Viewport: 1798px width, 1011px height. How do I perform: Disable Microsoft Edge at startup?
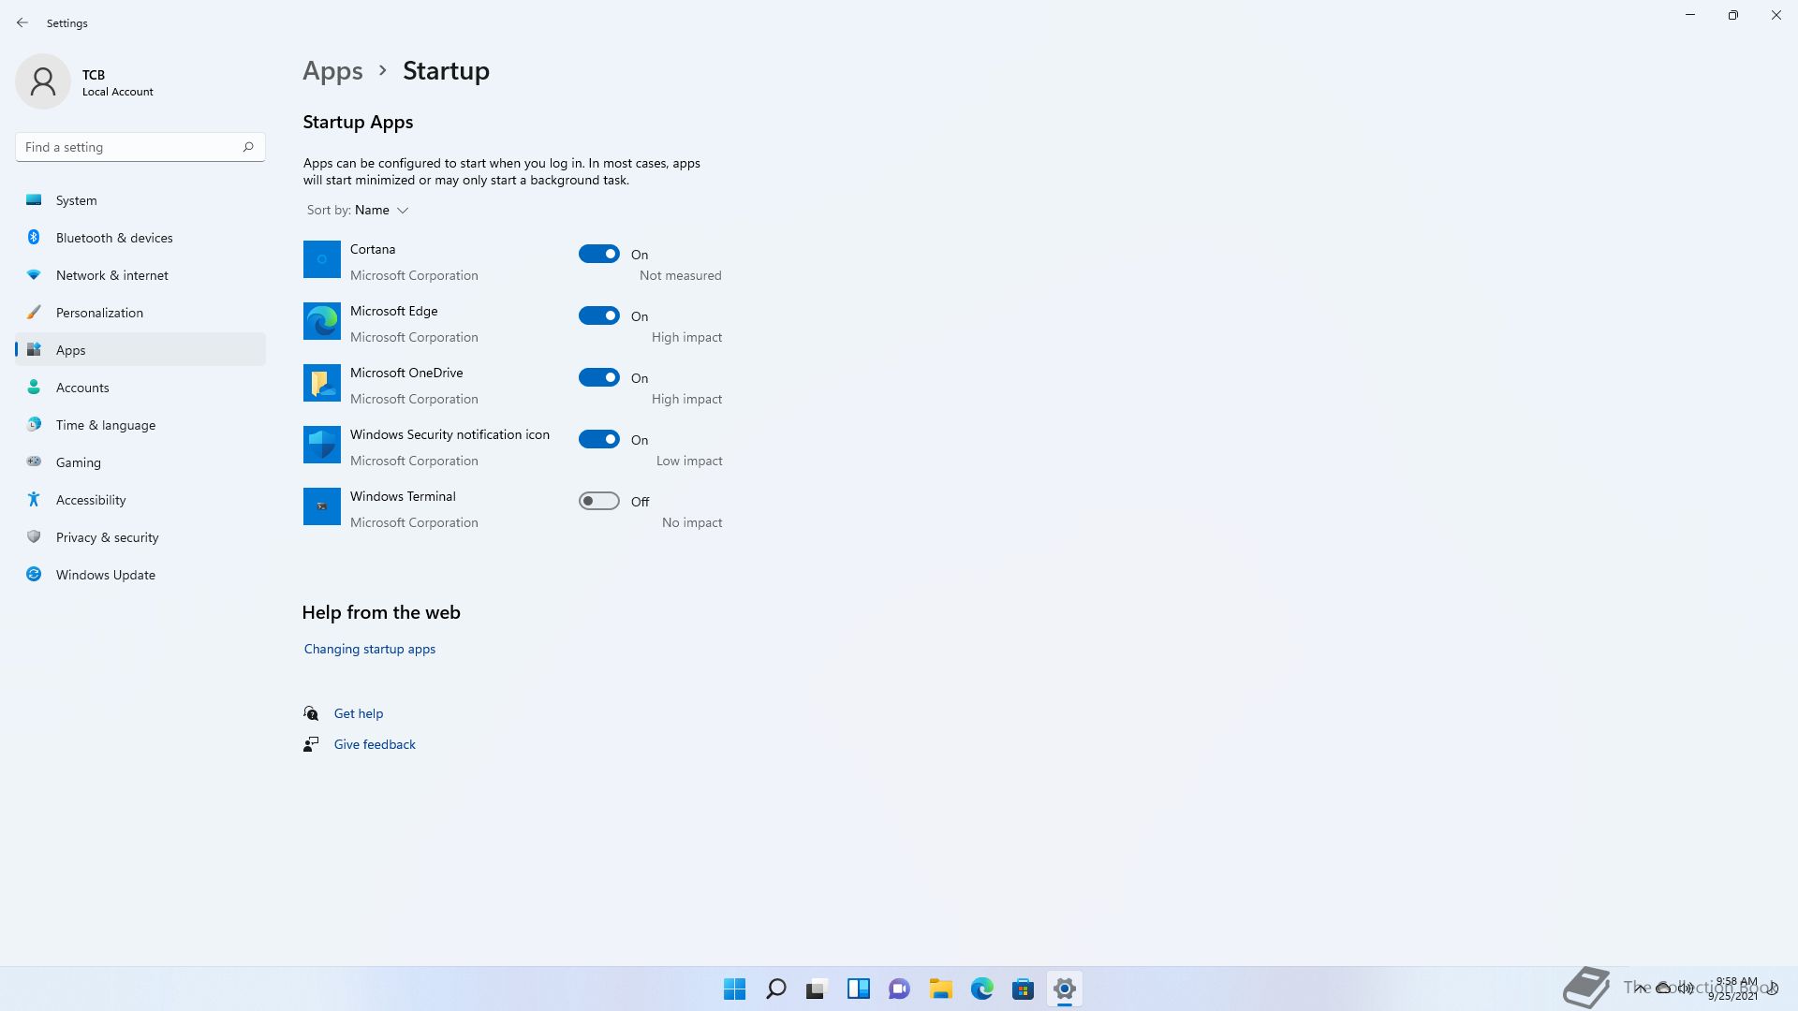point(599,315)
